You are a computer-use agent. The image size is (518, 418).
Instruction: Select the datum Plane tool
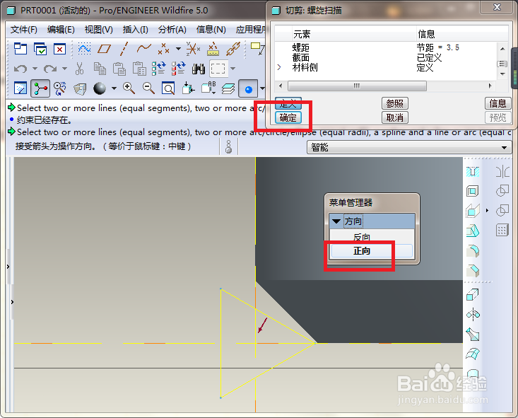104,49
